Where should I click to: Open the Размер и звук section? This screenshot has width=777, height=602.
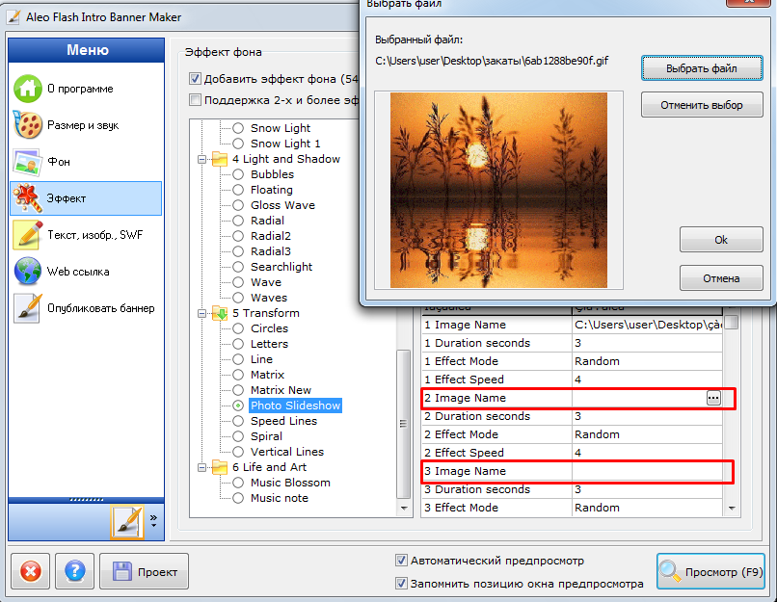(x=86, y=125)
